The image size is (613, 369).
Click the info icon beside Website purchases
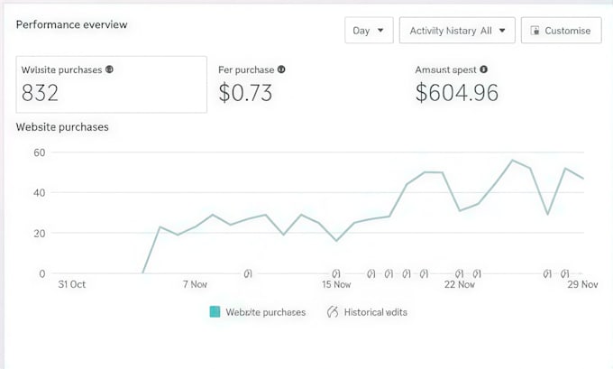click(109, 69)
